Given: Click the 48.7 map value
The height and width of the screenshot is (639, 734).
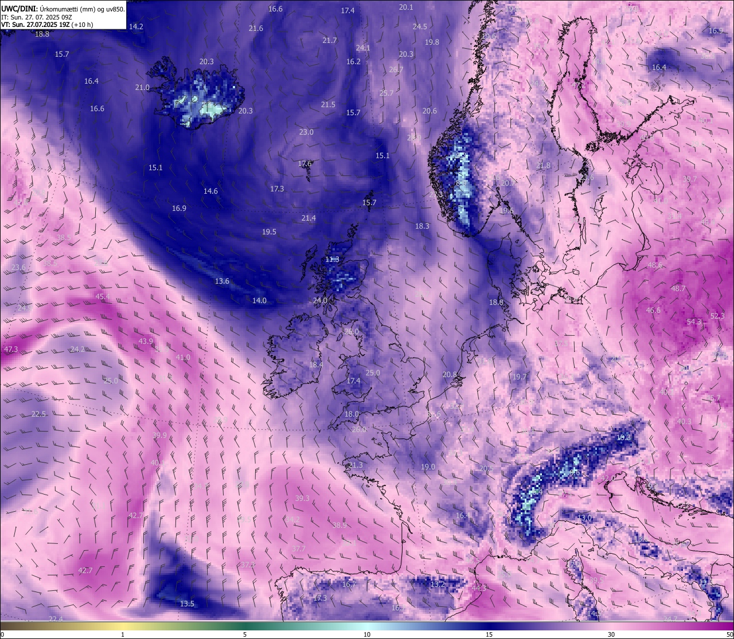Looking at the screenshot, I should pos(678,288).
